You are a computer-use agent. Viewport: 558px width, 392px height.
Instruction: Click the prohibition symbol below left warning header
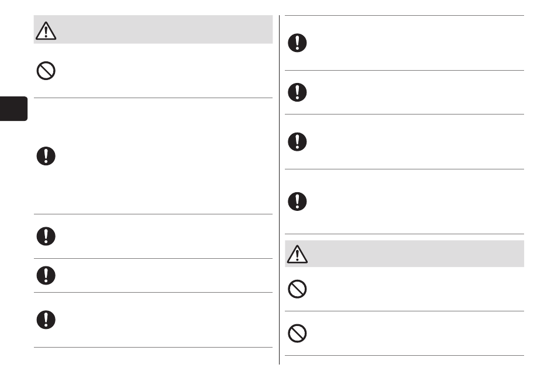click(46, 71)
